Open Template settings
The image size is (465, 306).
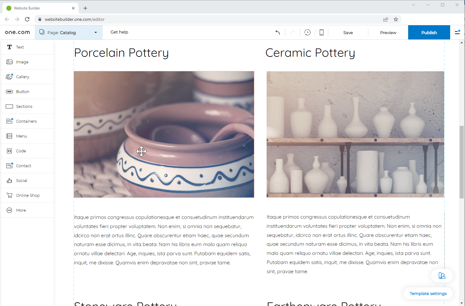tap(428, 293)
